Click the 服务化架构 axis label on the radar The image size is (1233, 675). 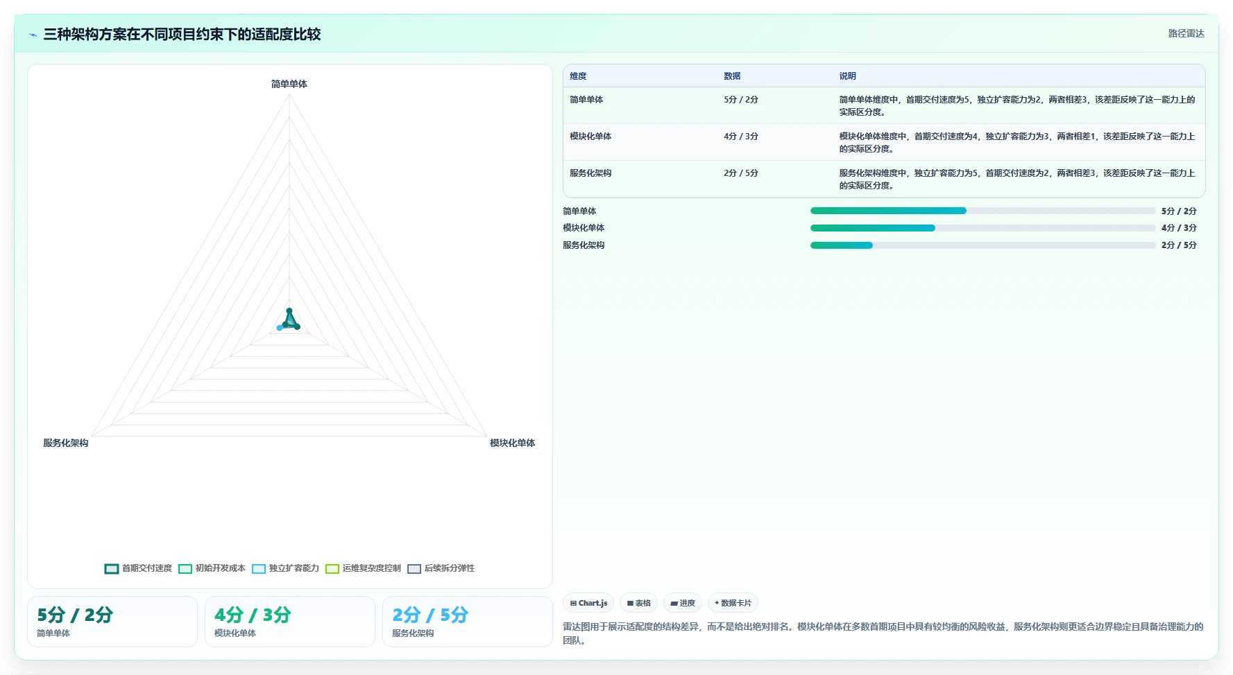[66, 443]
